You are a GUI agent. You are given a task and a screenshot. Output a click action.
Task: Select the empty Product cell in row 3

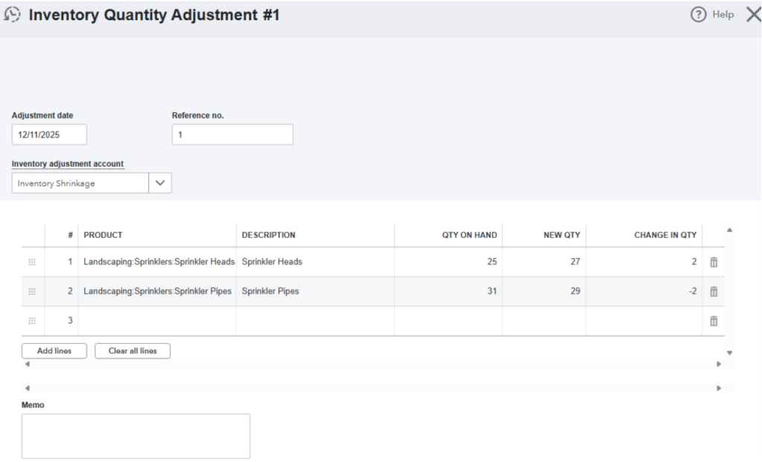pyautogui.click(x=157, y=321)
